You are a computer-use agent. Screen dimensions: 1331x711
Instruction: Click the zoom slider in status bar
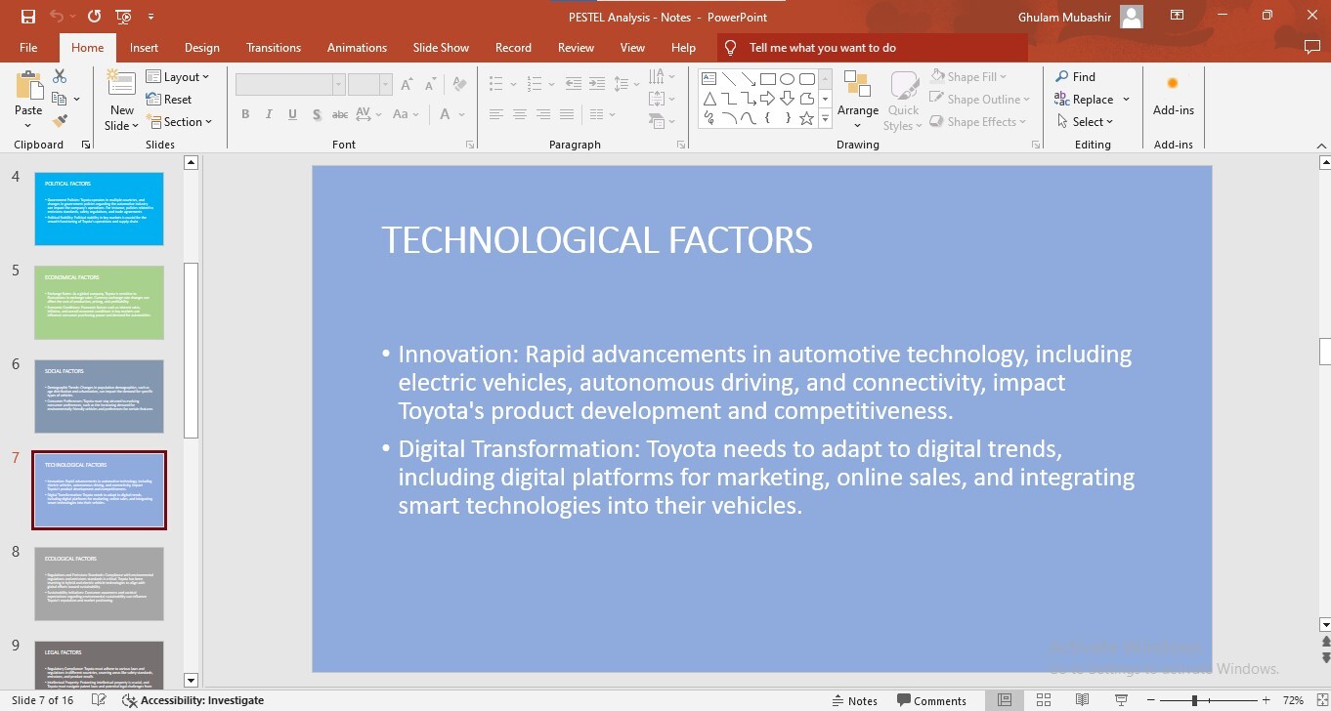(1194, 700)
